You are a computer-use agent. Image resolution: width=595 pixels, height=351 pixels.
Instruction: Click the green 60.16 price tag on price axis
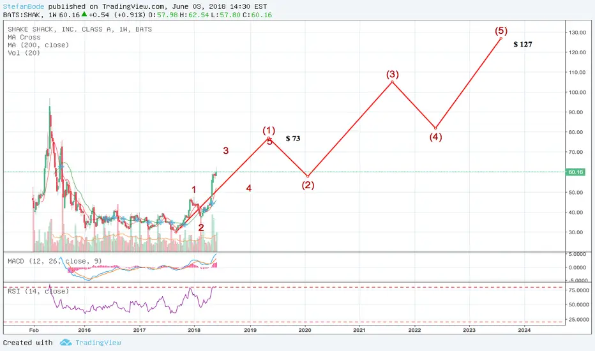pos(575,172)
